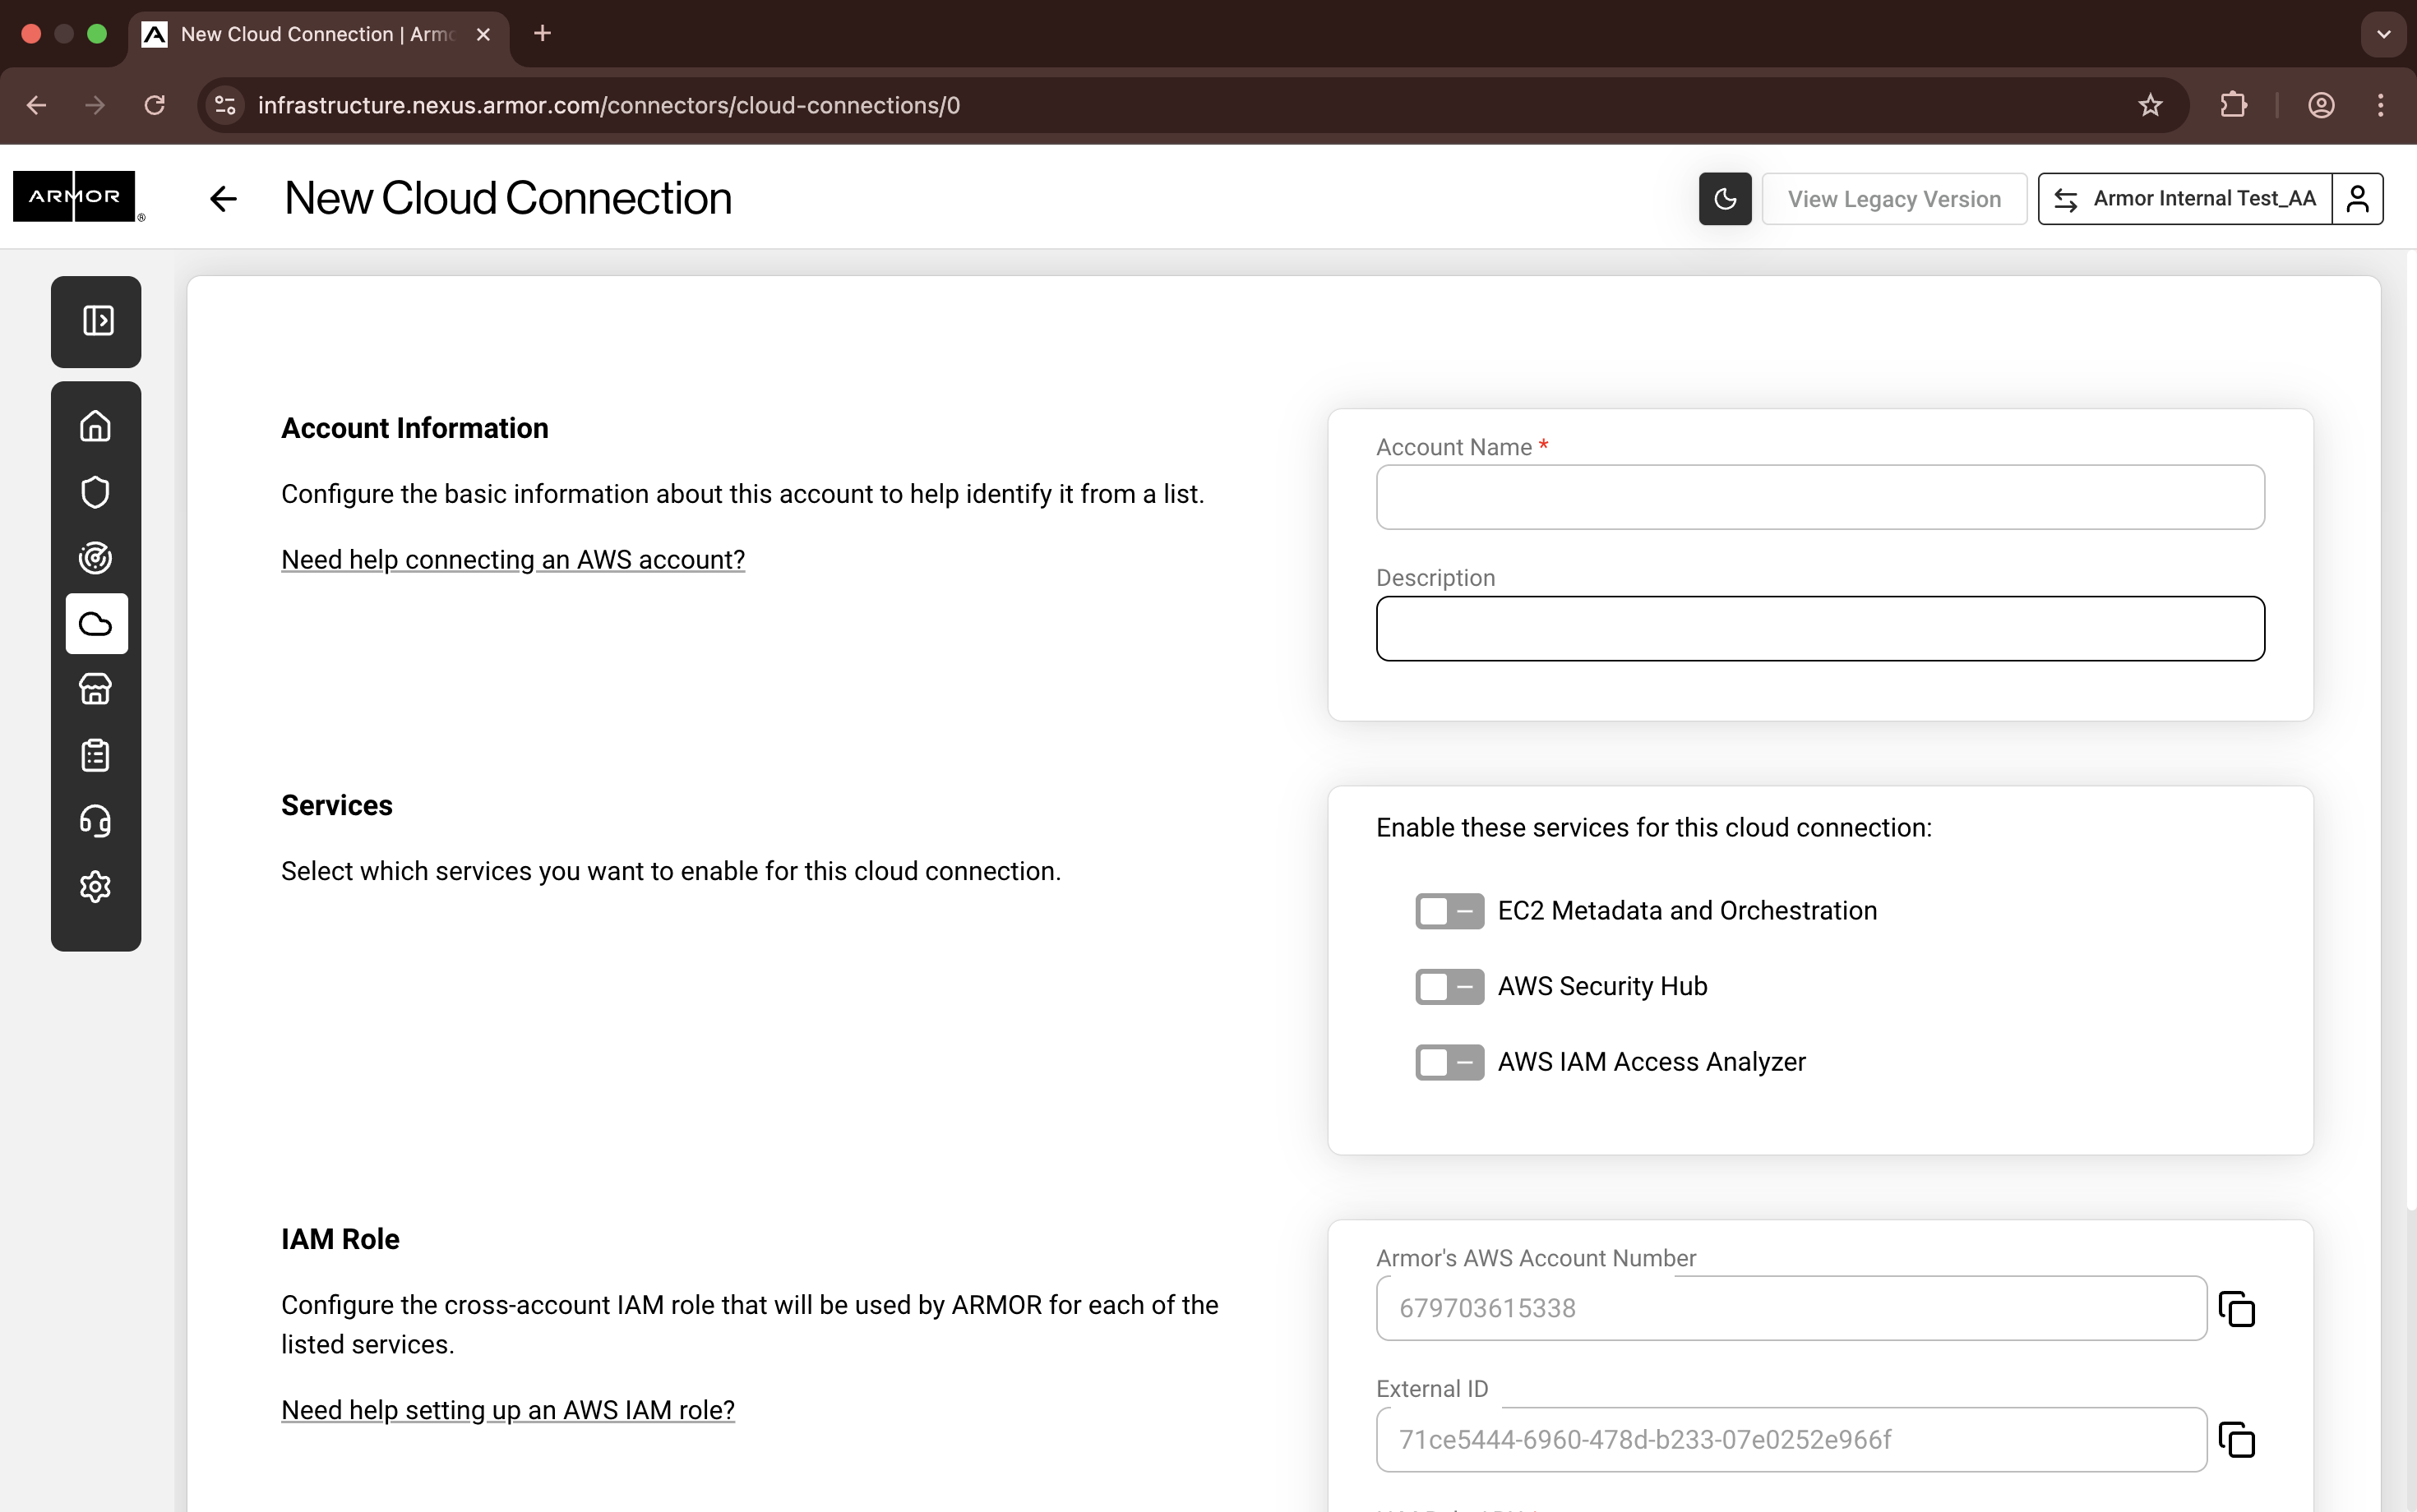The image size is (2417, 1512).
Task: Open the Home icon in sidebar
Action: tap(95, 426)
